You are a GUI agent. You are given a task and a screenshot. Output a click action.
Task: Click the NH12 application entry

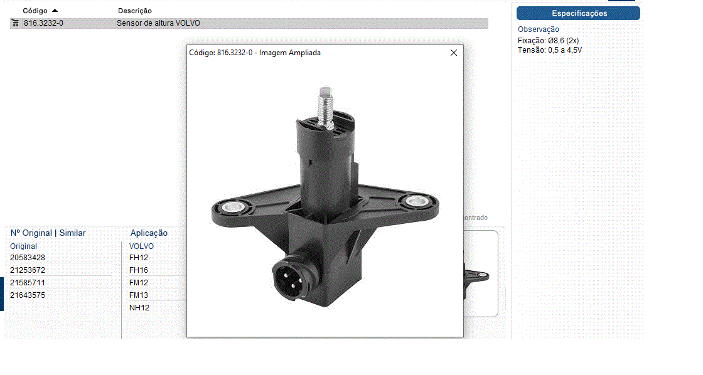(139, 308)
